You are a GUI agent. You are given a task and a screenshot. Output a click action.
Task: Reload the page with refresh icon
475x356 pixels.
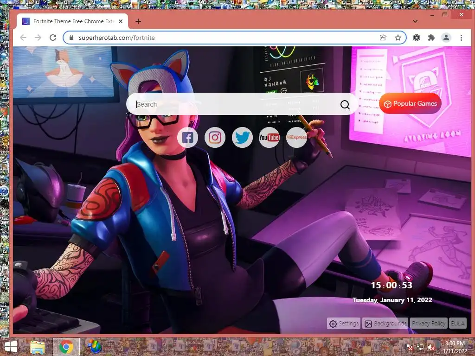tap(53, 38)
